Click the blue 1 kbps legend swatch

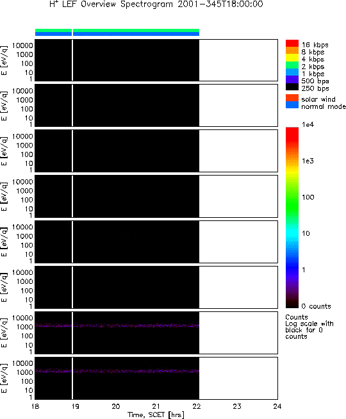tap(292, 72)
